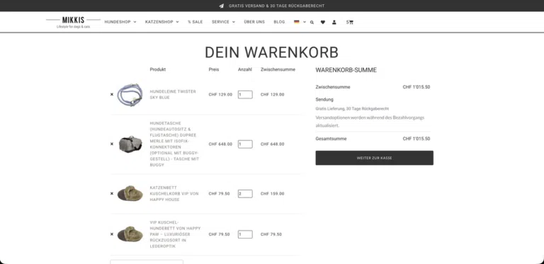Click the Gratis Lieferung shipping text

(x=352, y=108)
